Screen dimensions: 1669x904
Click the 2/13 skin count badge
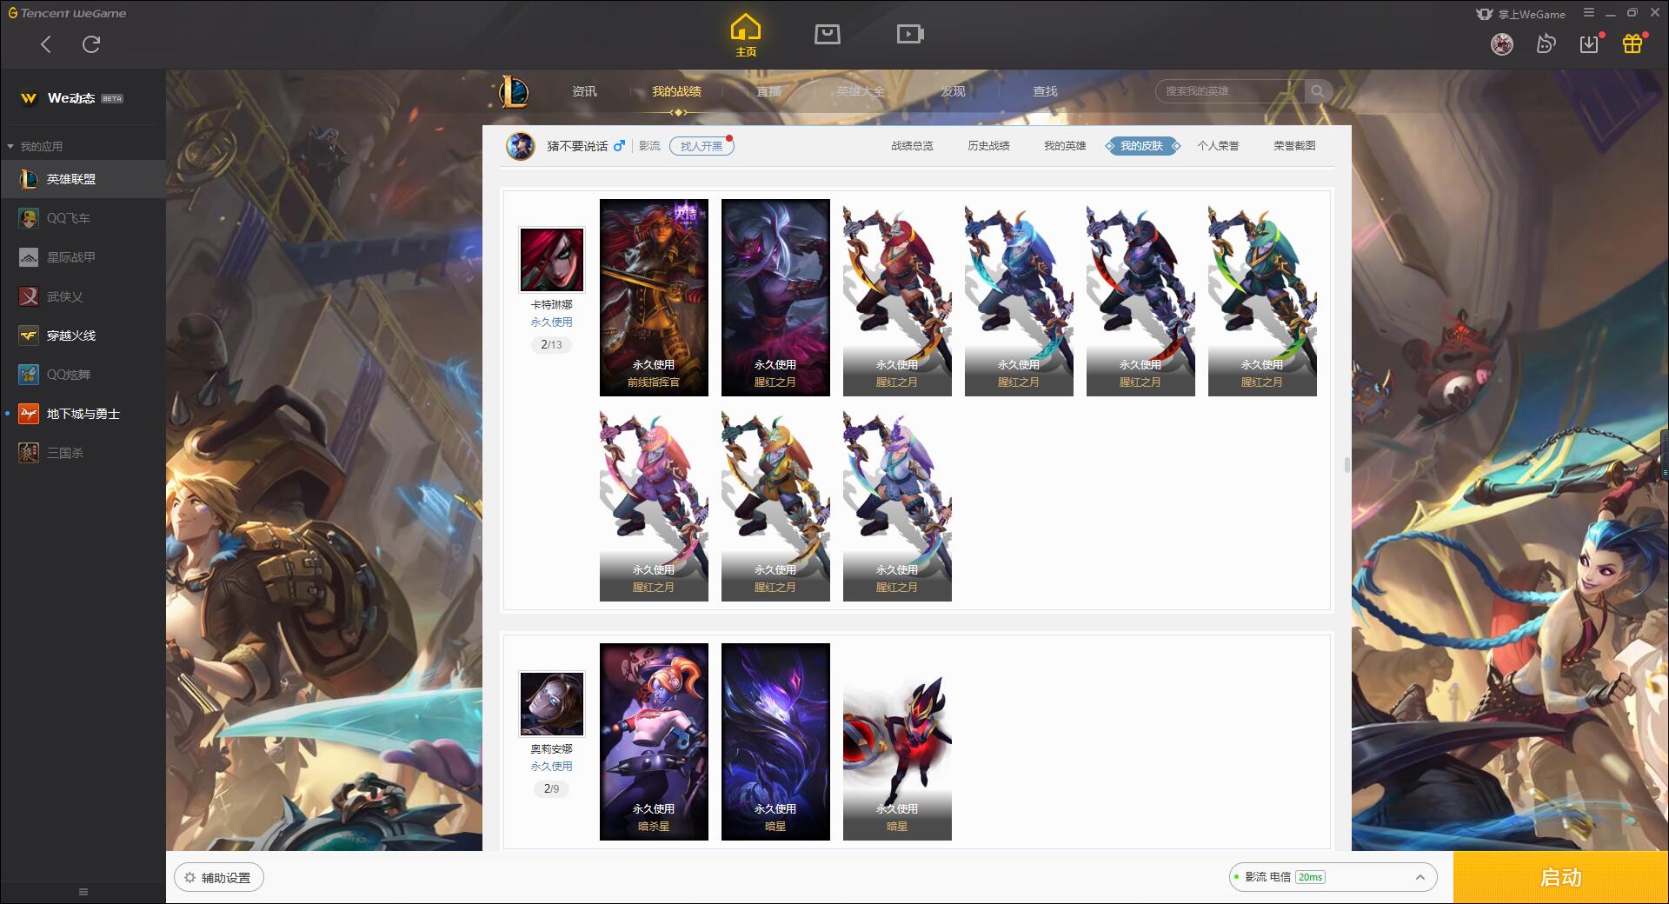click(x=551, y=344)
